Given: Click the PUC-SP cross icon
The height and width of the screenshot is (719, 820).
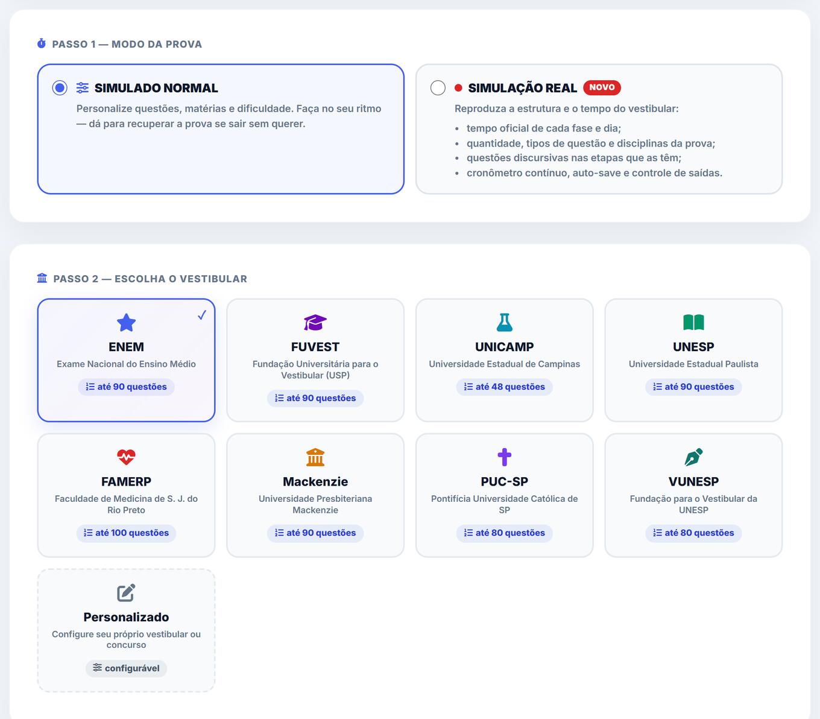Looking at the screenshot, I should coord(505,457).
